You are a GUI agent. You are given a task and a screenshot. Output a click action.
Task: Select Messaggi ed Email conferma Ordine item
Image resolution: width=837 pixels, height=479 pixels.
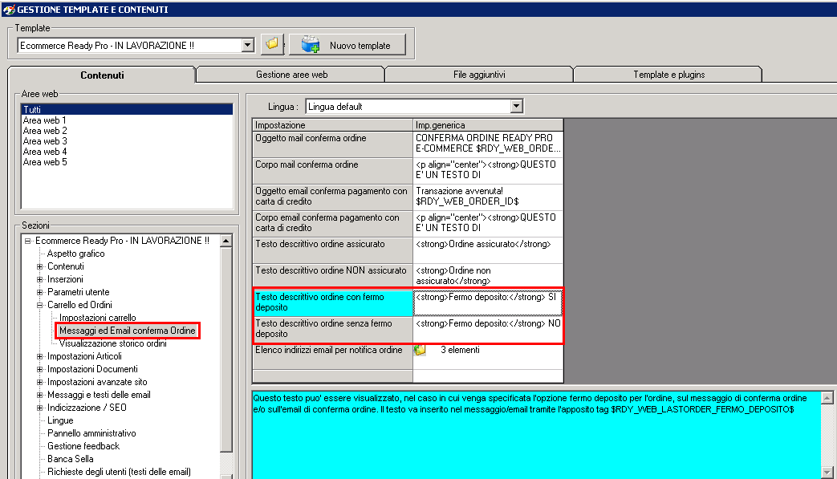pos(128,331)
